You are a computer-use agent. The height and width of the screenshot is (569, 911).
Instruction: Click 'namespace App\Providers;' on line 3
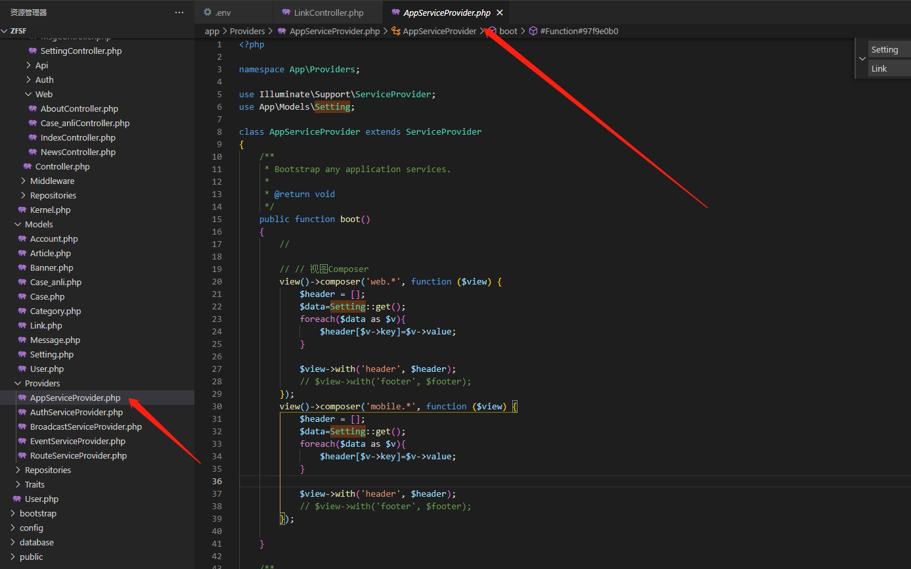pyautogui.click(x=300, y=69)
